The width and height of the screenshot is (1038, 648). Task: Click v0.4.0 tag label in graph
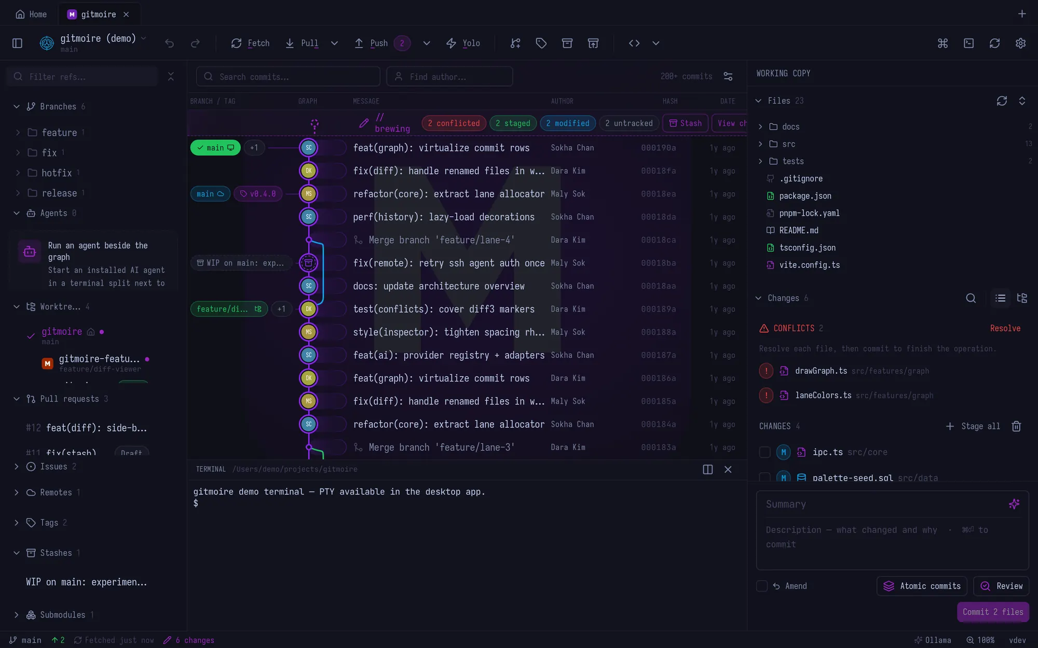click(x=258, y=194)
